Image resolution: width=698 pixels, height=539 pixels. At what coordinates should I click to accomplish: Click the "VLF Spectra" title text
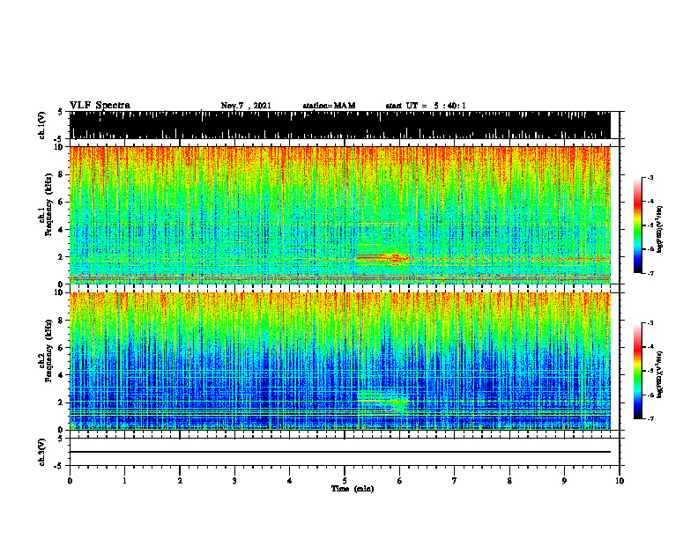click(100, 105)
